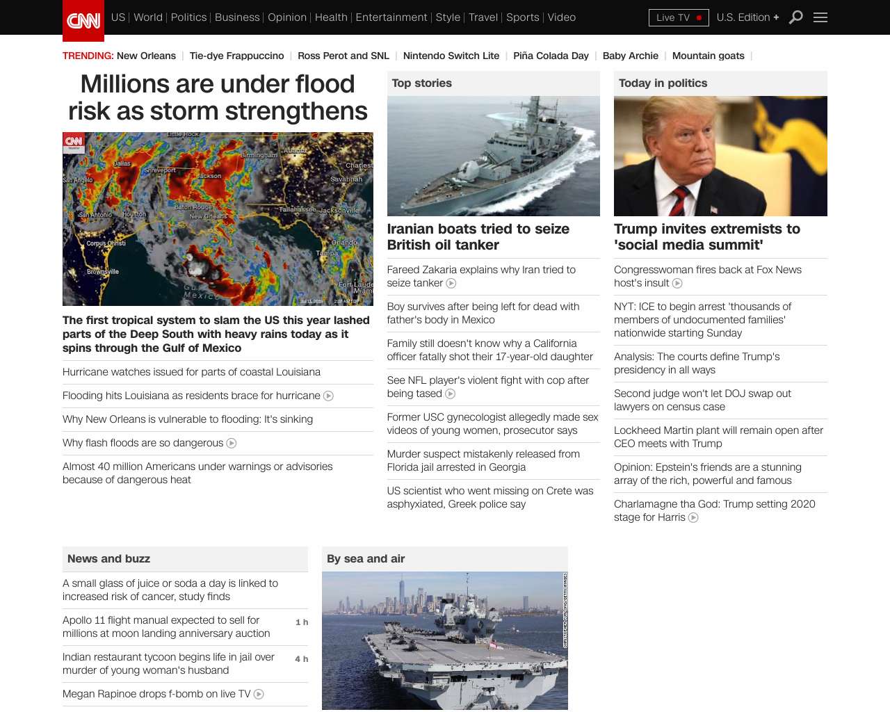Click trending topic New Orleans
The height and width of the screenshot is (712, 890).
pyautogui.click(x=146, y=56)
